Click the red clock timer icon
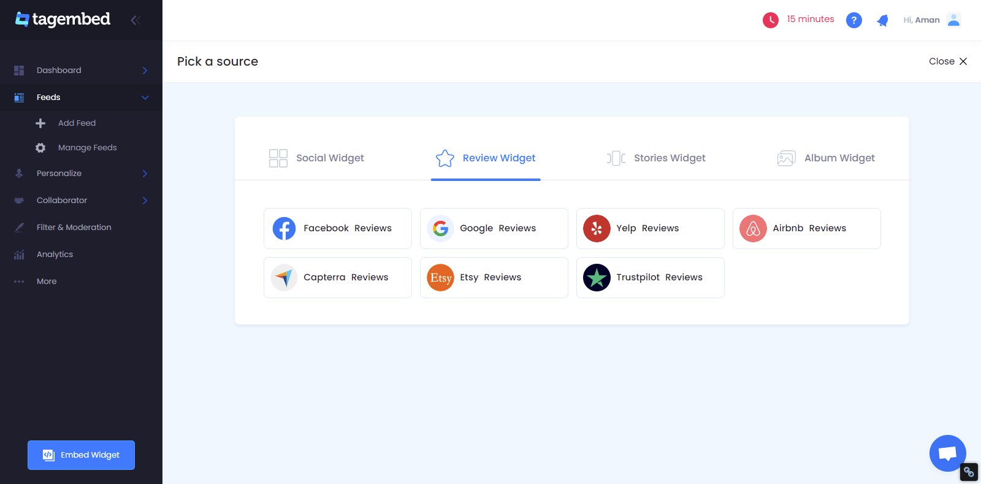 [x=771, y=20]
